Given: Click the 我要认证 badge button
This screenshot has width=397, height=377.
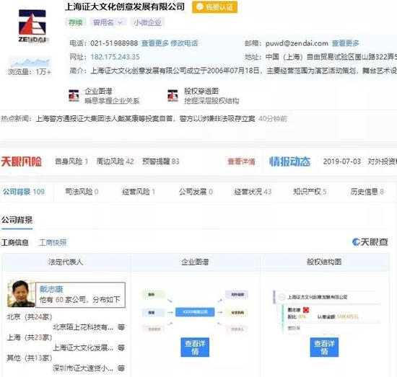Looking at the screenshot, I should [214, 7].
